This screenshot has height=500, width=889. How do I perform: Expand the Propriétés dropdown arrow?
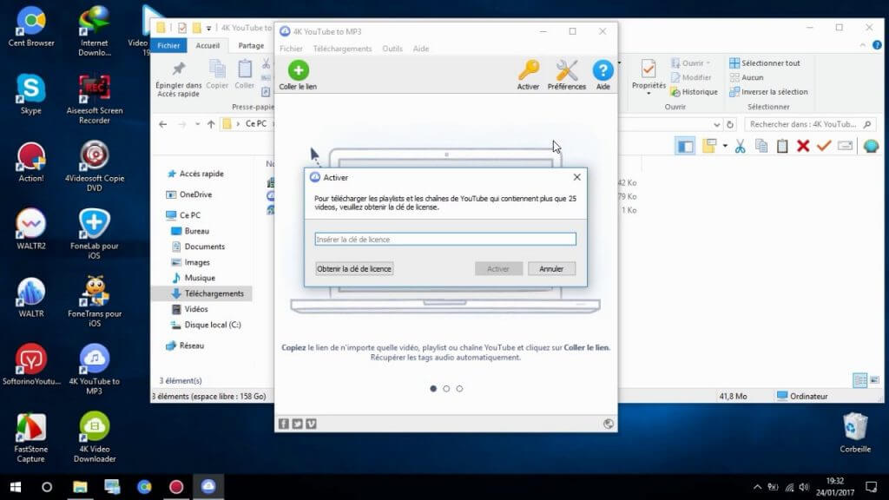click(649, 94)
